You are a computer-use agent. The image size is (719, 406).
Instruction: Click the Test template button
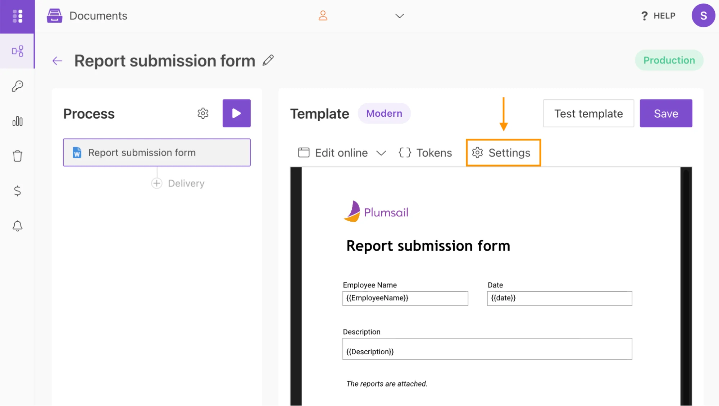coord(588,114)
